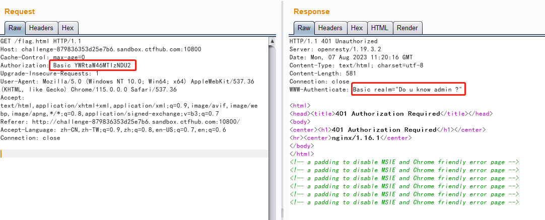Click the Basic realm="Do u know admin ?" value
Image resolution: width=545 pixels, height=220 pixels.
[407, 90]
